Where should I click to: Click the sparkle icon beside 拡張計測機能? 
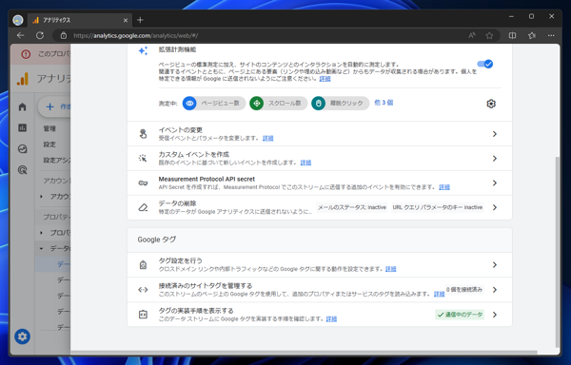pos(143,50)
